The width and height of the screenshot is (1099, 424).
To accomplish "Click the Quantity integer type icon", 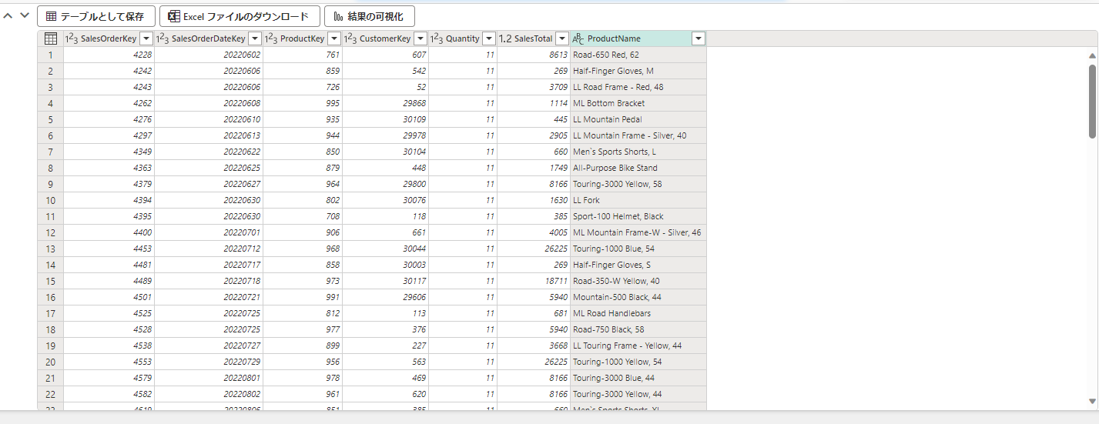I will [437, 38].
